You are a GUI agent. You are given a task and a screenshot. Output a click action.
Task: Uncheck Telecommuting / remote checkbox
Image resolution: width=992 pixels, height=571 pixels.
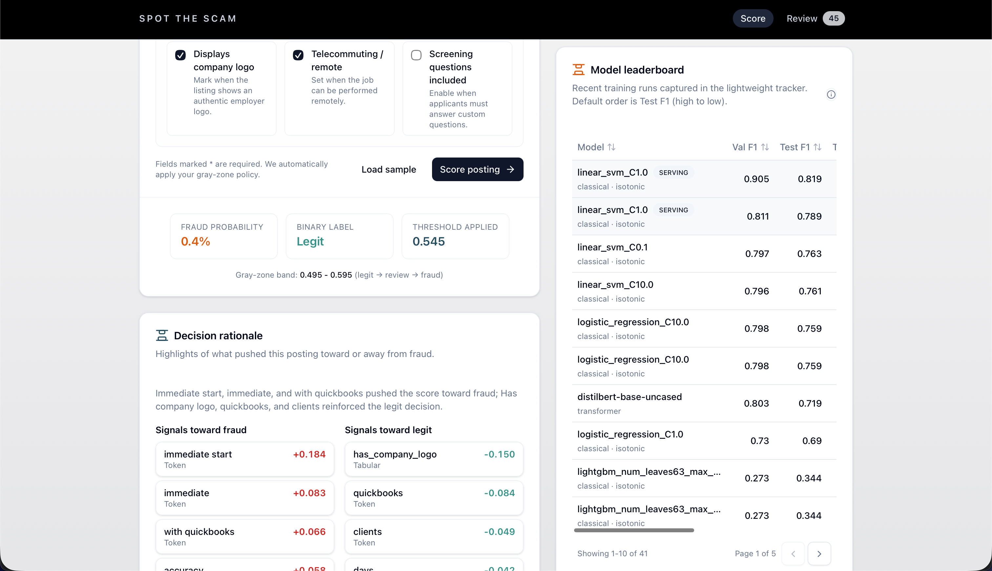298,55
